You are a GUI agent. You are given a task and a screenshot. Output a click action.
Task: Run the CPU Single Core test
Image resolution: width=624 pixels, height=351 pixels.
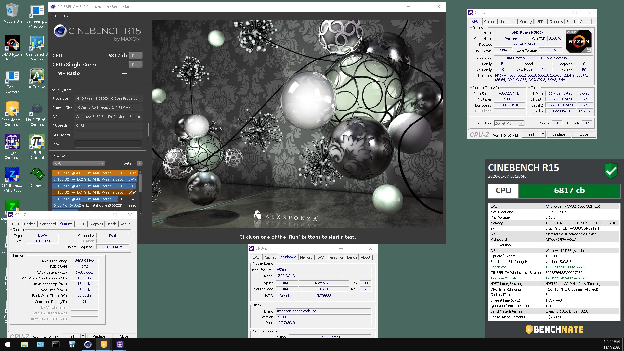click(135, 65)
